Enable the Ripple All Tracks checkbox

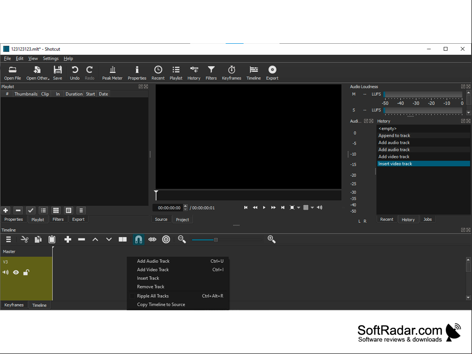pyautogui.click(x=132, y=296)
